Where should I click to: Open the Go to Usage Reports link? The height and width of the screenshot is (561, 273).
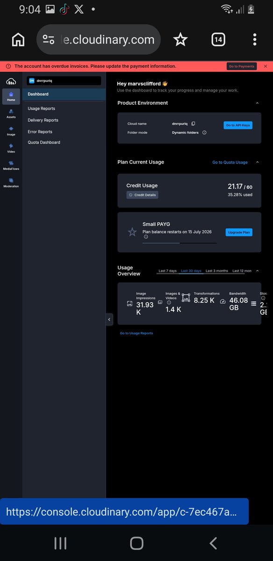click(136, 333)
